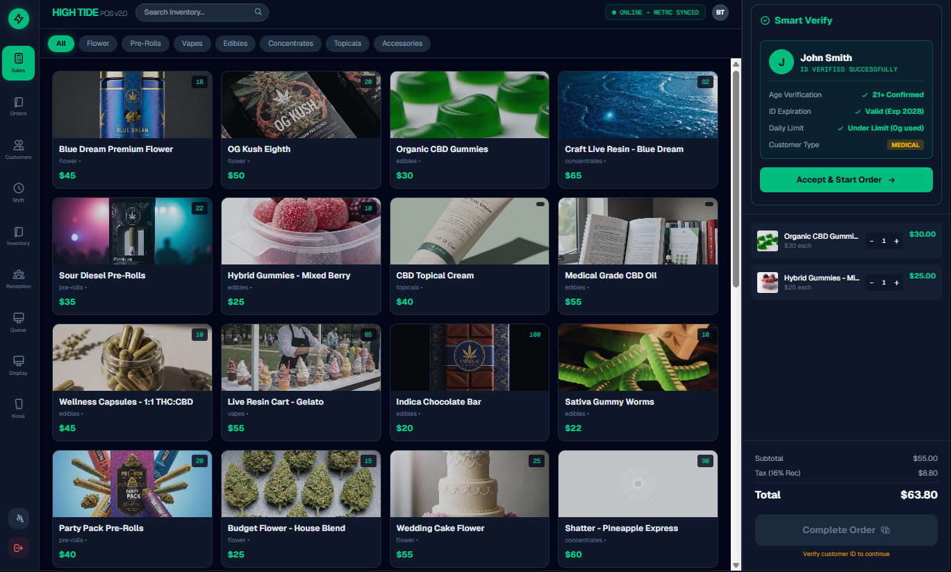Filter products by Accessories
The width and height of the screenshot is (951, 572).
[402, 44]
